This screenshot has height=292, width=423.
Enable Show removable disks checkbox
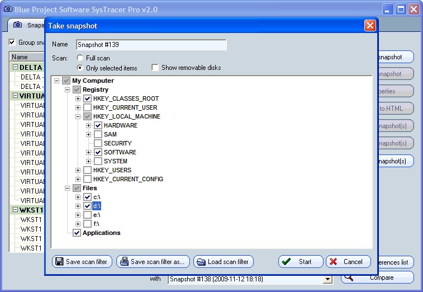click(155, 68)
